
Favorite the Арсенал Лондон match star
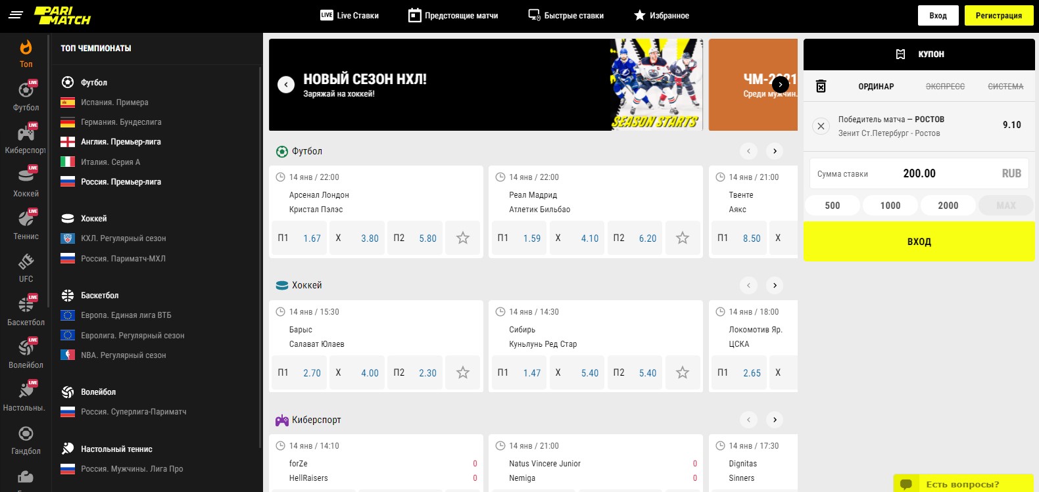click(x=463, y=238)
